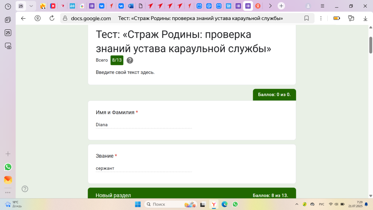
Task: Open WhatsApp from the browser sidebar
Action: 8,167
